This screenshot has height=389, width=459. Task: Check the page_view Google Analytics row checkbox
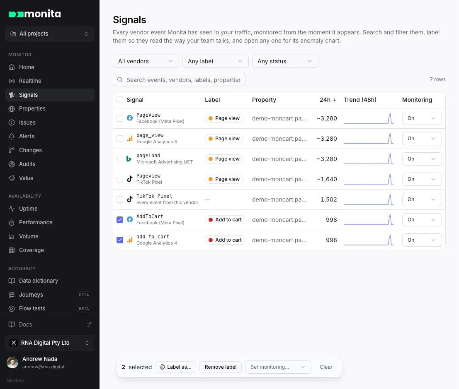click(x=120, y=139)
